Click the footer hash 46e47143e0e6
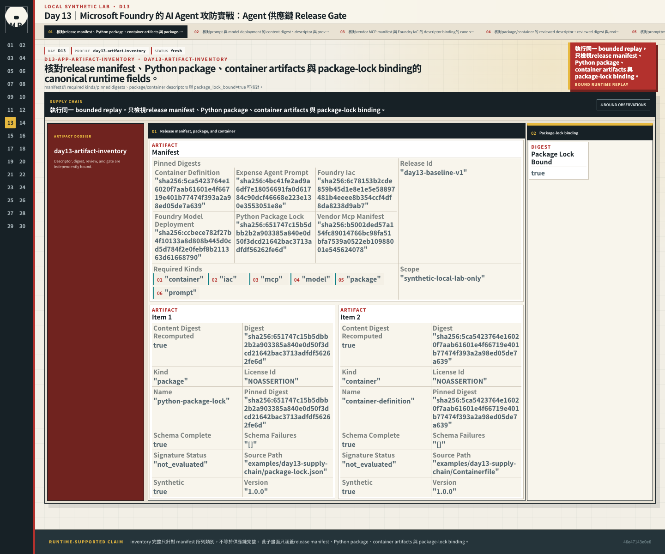Viewport: 665px width, 554px height. pos(637,542)
